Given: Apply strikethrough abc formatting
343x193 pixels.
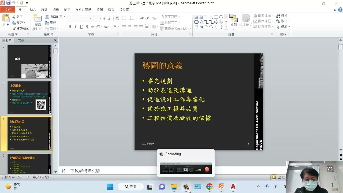Looking at the screenshot, I should (x=93, y=27).
